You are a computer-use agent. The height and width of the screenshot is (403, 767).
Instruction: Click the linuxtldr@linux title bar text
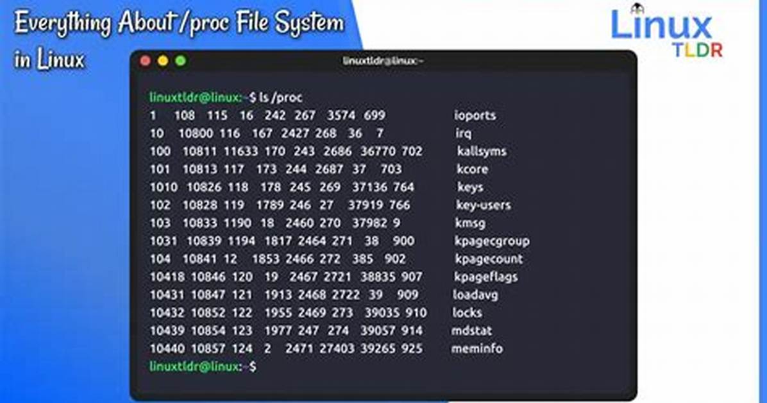pos(383,61)
